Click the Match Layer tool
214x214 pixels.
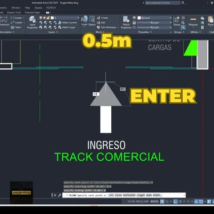(67, 27)
